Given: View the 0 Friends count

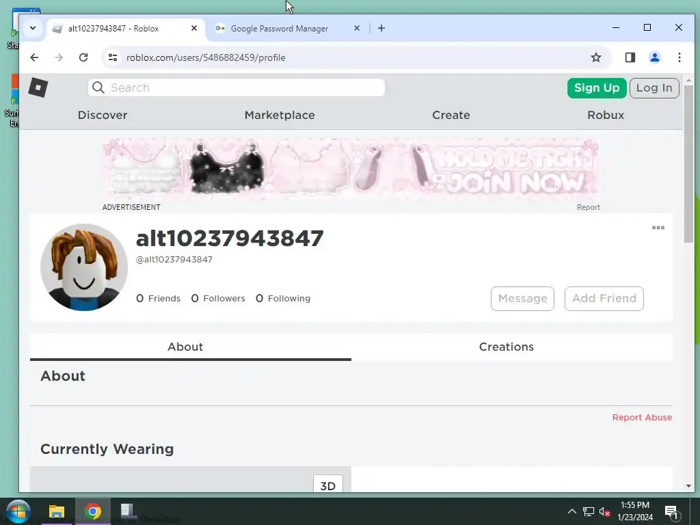Looking at the screenshot, I should click(158, 298).
